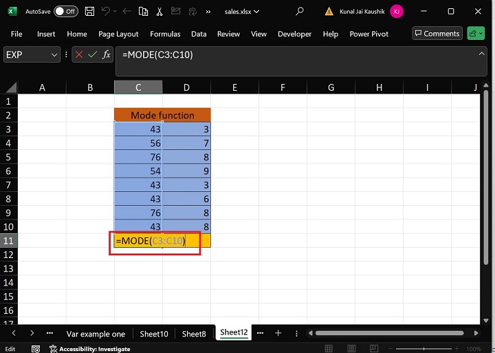Open the sales.xlsx file name dropdown
Screen dimensions: 495x353
(242, 12)
